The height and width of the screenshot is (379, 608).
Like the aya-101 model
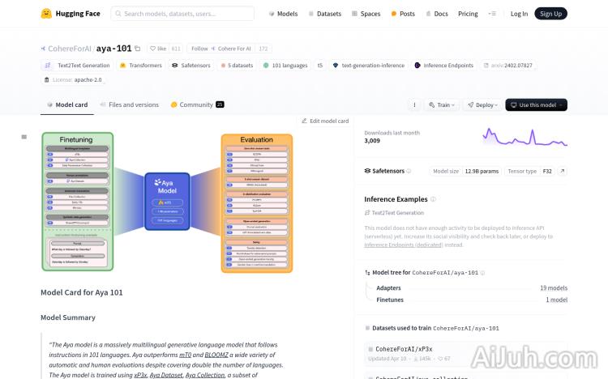(157, 49)
